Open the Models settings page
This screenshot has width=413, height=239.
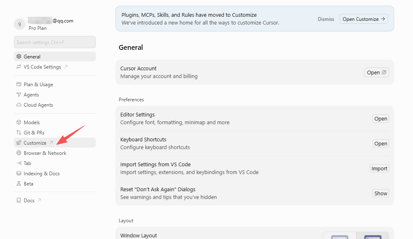point(55,122)
